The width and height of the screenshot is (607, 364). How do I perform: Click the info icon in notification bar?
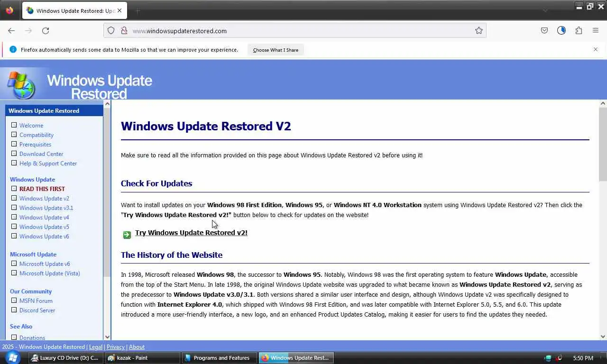(13, 49)
